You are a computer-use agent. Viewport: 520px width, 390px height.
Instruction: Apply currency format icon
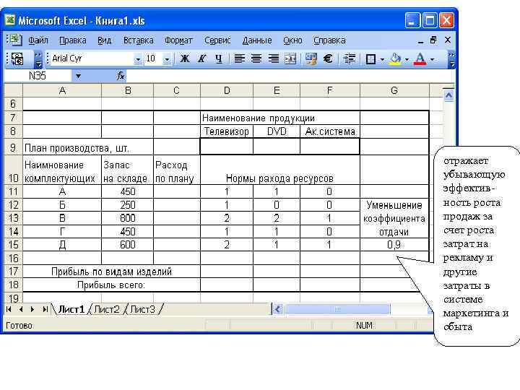pyautogui.click(x=311, y=59)
